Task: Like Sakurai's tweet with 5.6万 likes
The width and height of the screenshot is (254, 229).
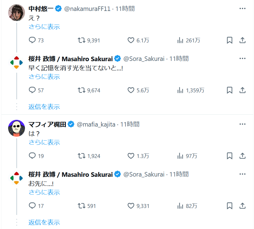Action: pos(131,90)
